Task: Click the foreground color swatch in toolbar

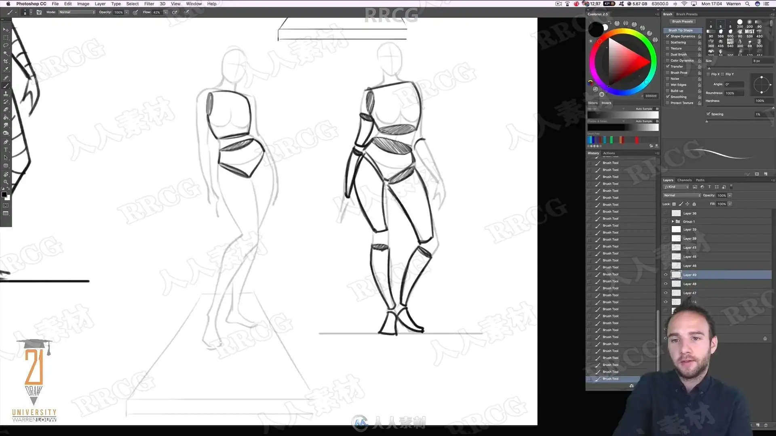Action: (x=4, y=195)
